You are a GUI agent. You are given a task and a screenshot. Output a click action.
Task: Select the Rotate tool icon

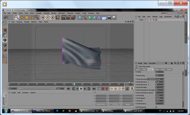tap(32, 17)
